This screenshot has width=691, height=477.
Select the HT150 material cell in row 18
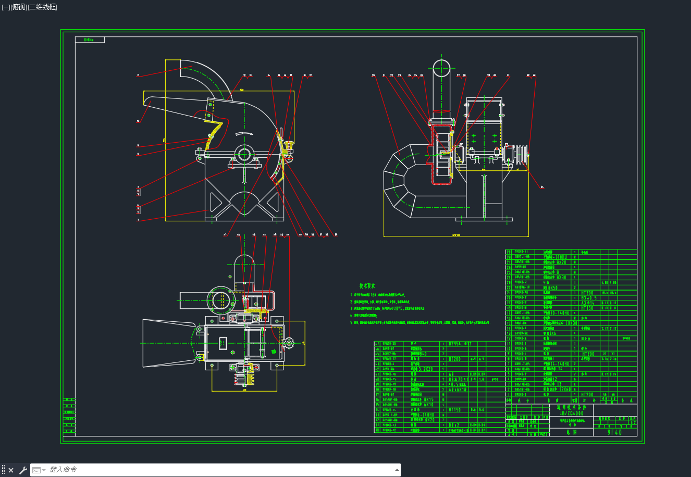(x=587, y=308)
